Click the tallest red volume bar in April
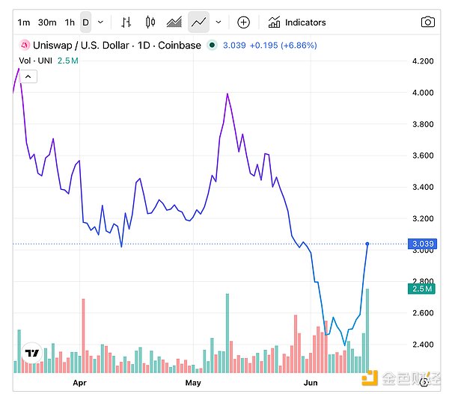This screenshot has width=449, height=394. [83, 336]
